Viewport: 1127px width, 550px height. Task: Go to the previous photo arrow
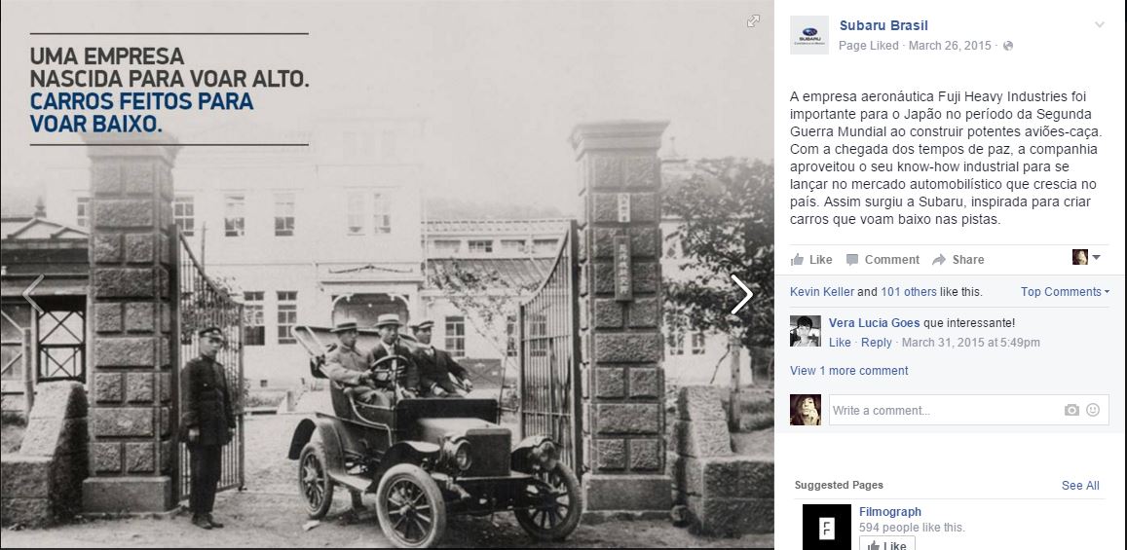coord(32,294)
